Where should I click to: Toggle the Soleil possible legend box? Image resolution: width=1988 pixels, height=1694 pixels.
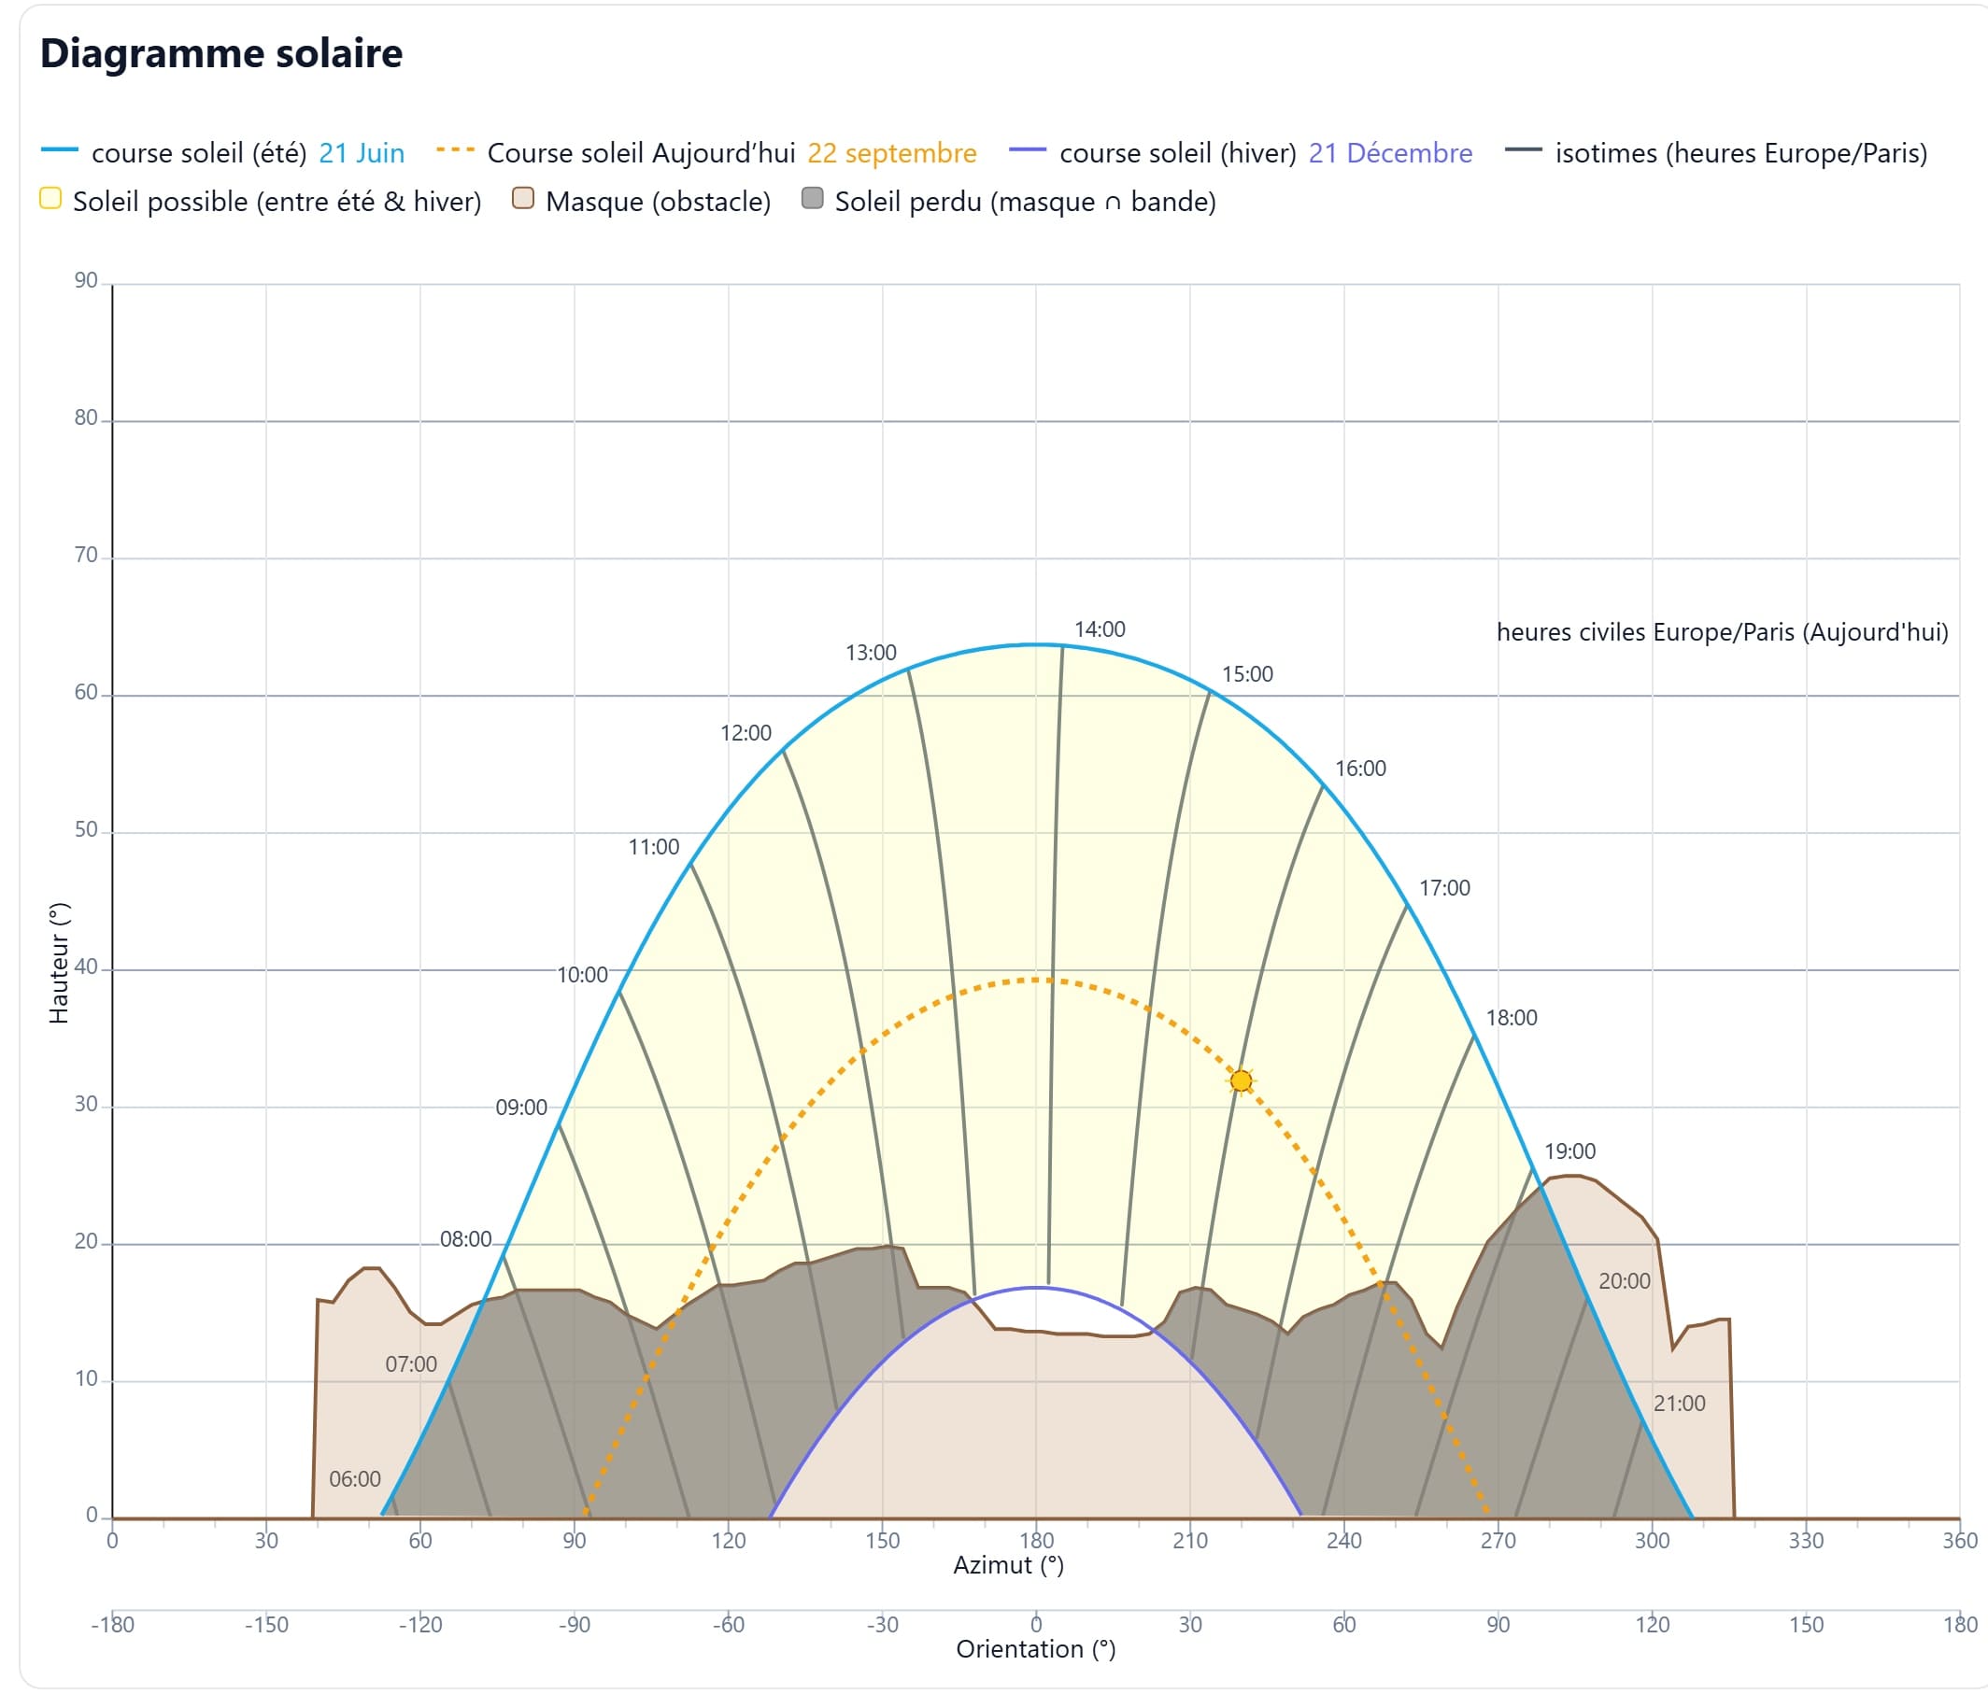tap(50, 200)
